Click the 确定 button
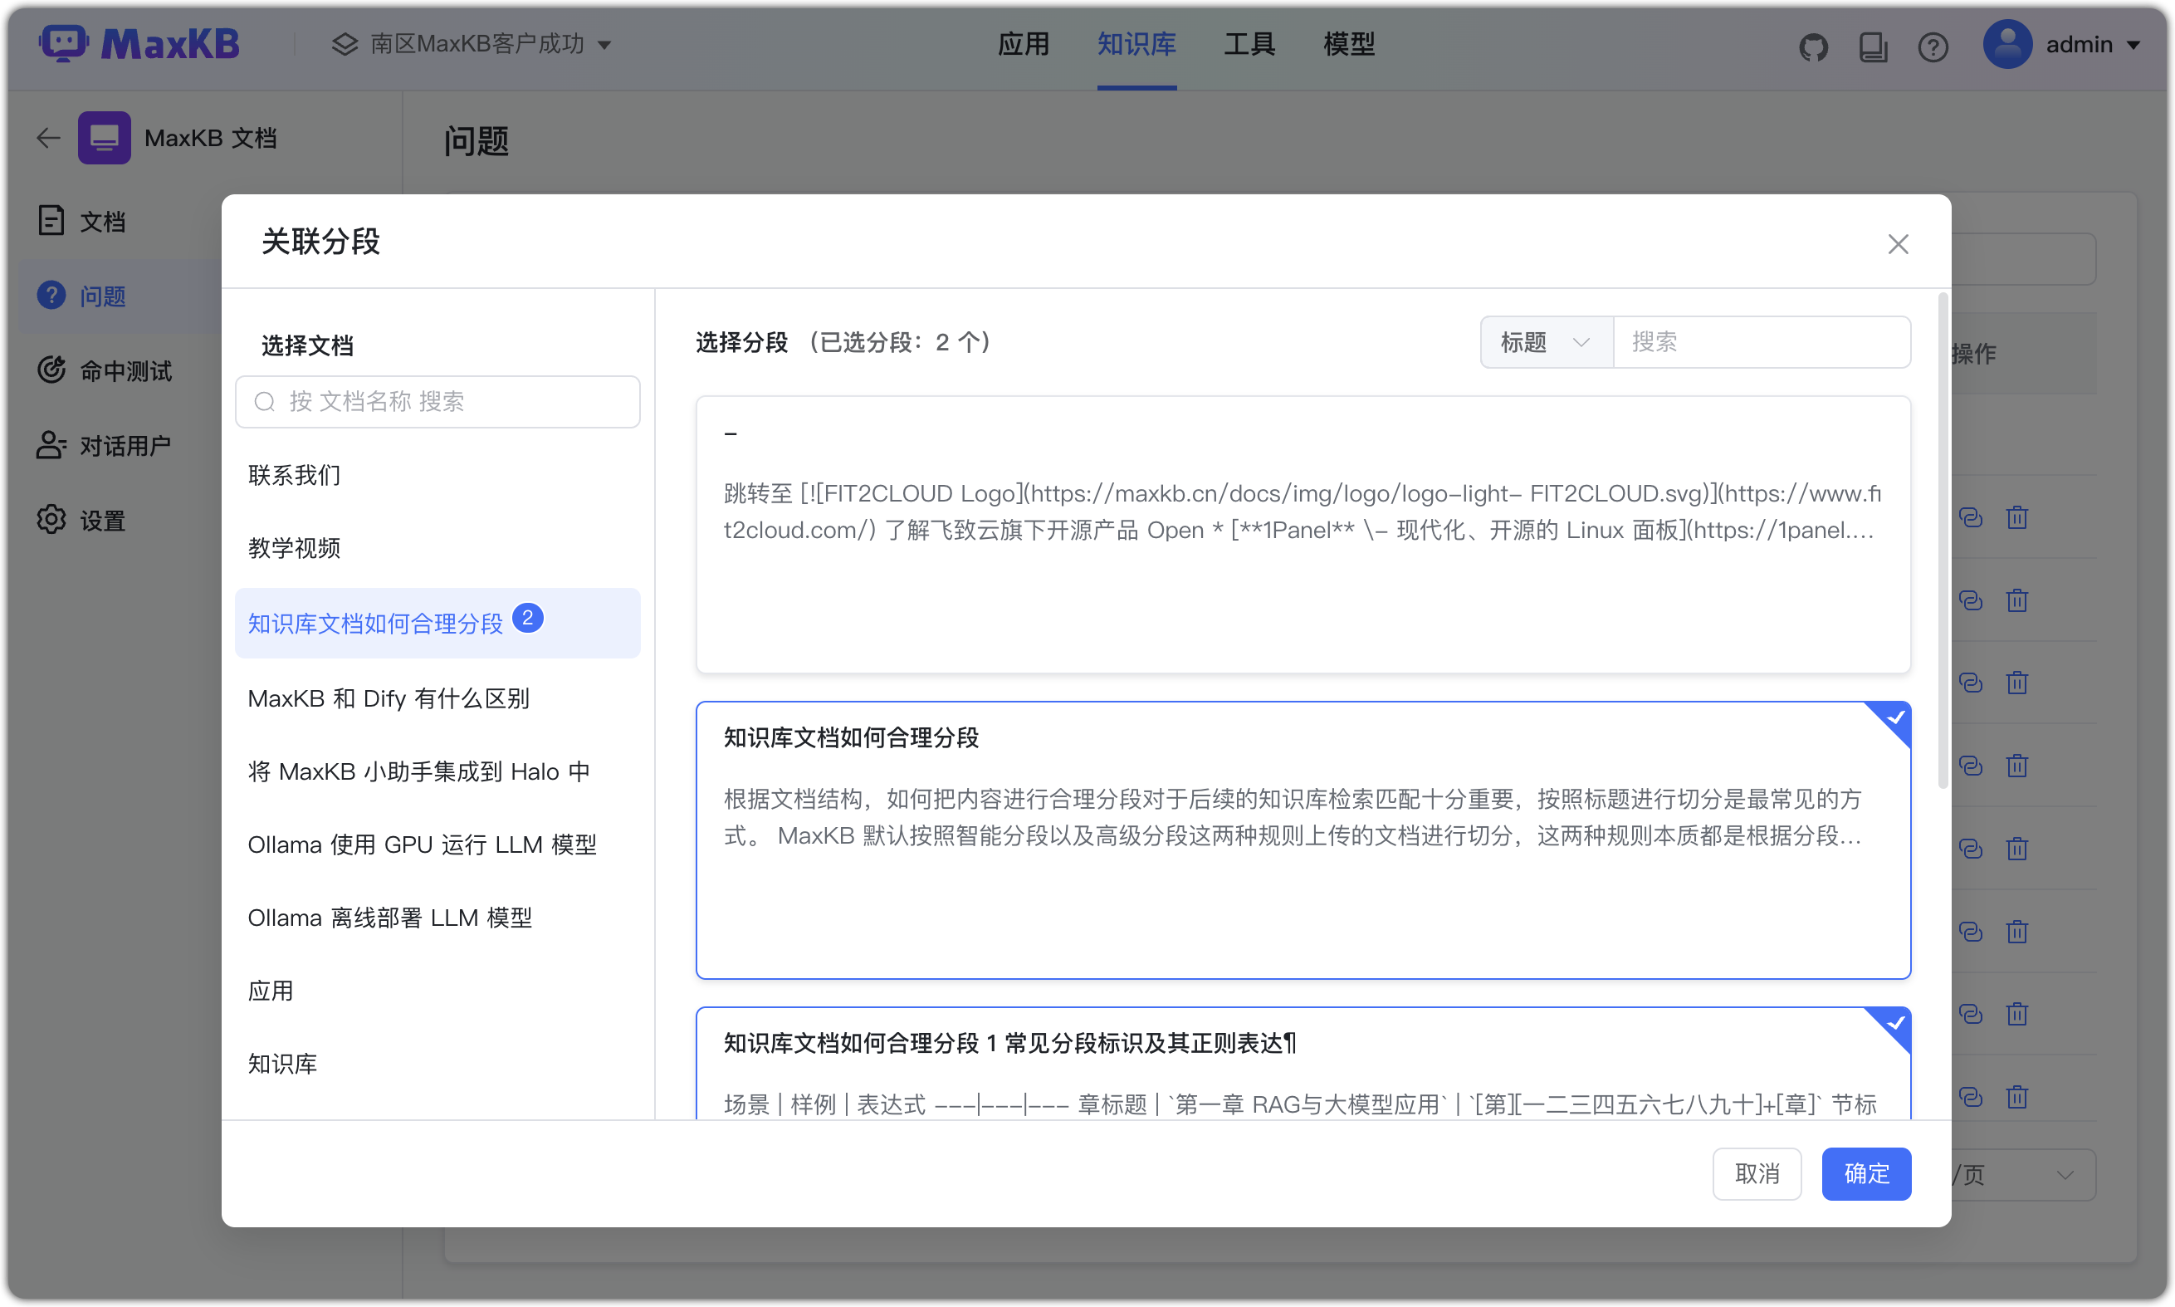 [x=1865, y=1173]
